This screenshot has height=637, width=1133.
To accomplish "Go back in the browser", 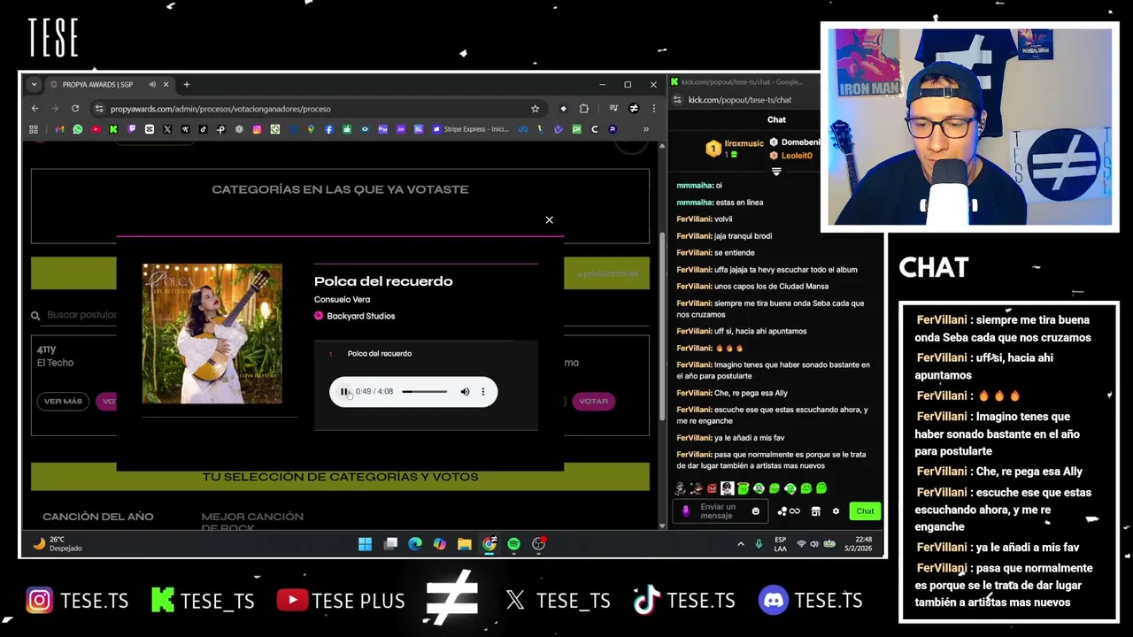I will click(x=35, y=108).
